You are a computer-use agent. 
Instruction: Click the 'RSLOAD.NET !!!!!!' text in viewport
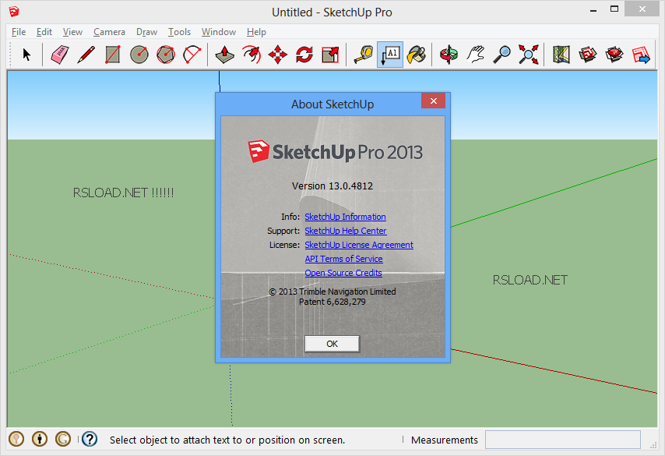point(123,193)
